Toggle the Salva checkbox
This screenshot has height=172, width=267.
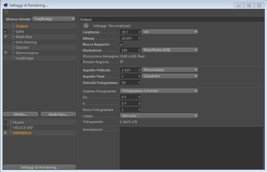6,31
